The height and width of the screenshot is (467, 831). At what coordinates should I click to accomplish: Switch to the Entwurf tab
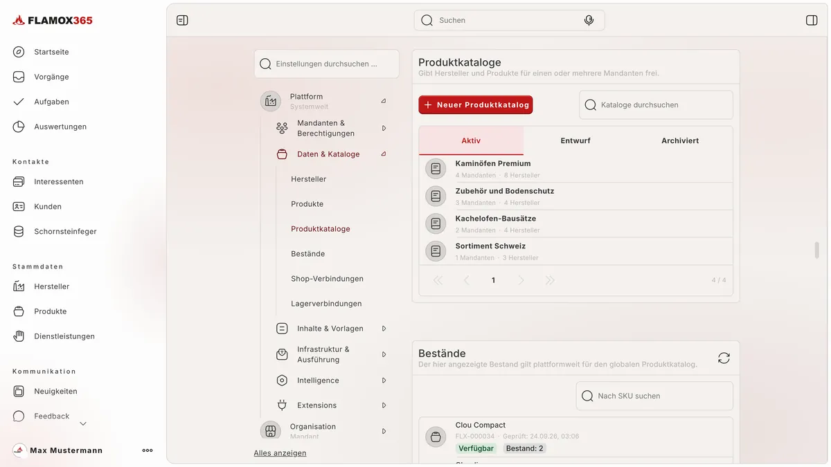click(575, 140)
